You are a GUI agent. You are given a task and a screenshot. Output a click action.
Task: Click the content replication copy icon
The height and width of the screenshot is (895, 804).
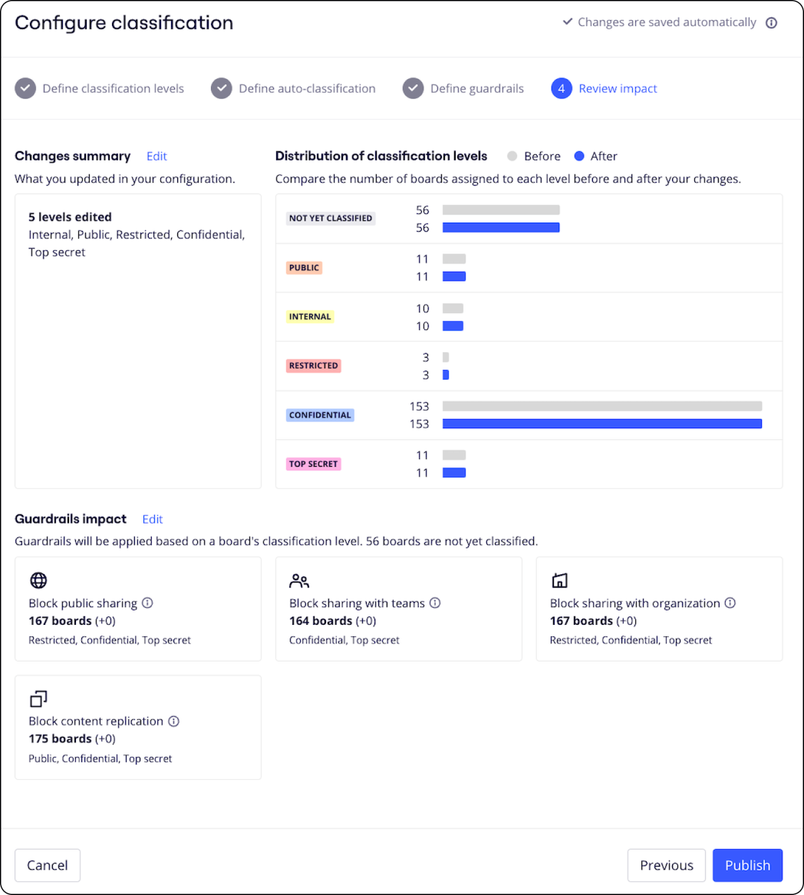tap(38, 698)
